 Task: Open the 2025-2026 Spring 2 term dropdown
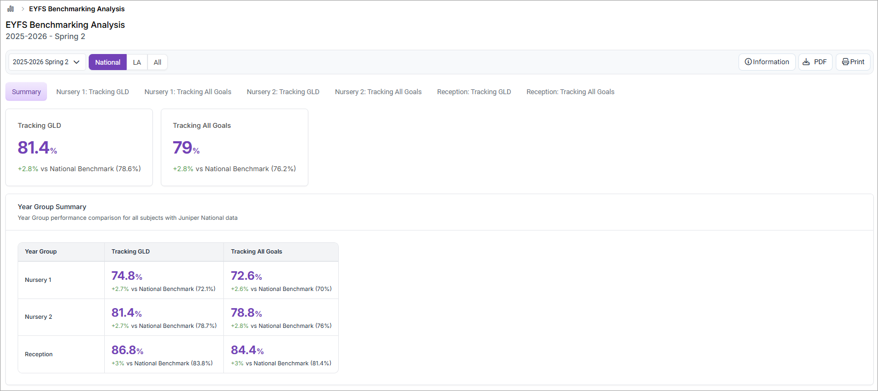[x=46, y=62]
